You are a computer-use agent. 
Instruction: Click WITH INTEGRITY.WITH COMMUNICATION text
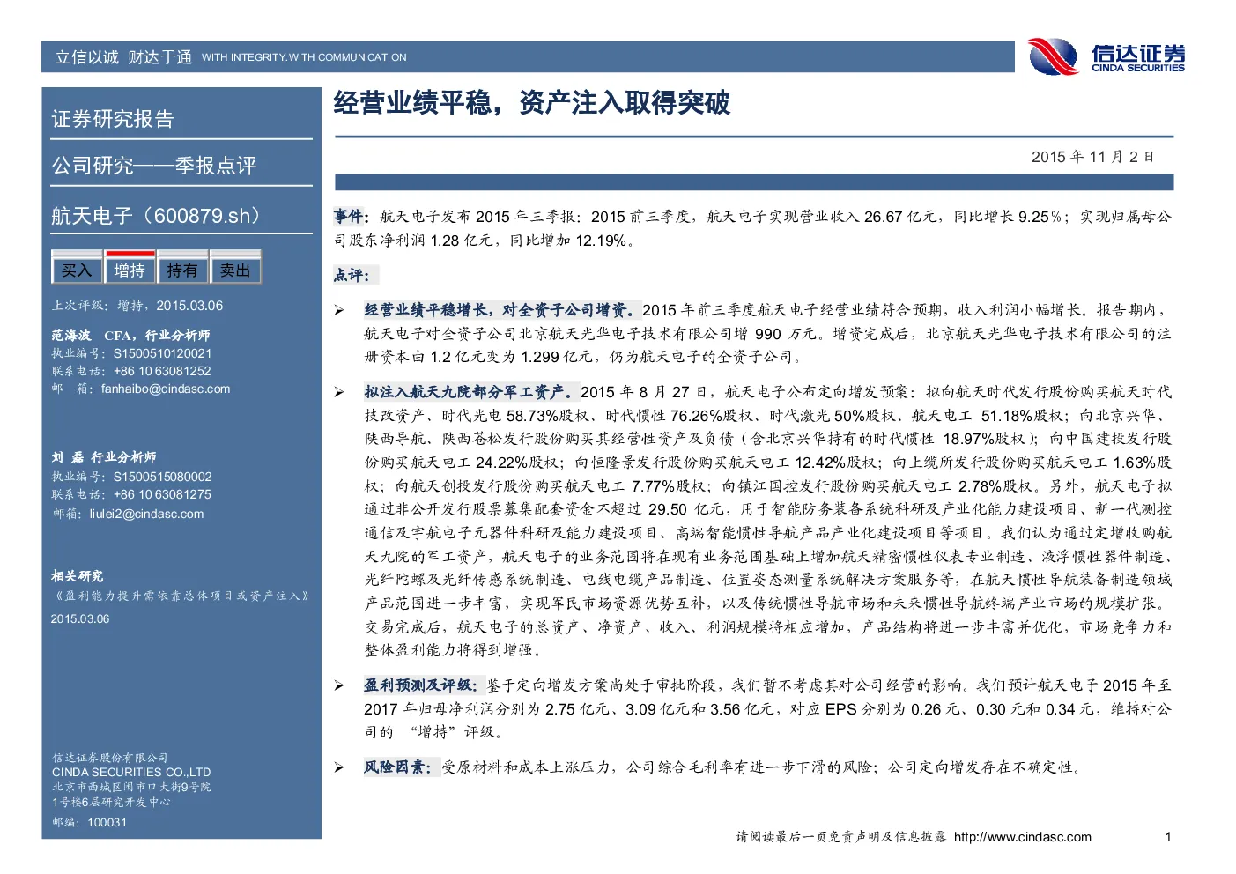(304, 57)
